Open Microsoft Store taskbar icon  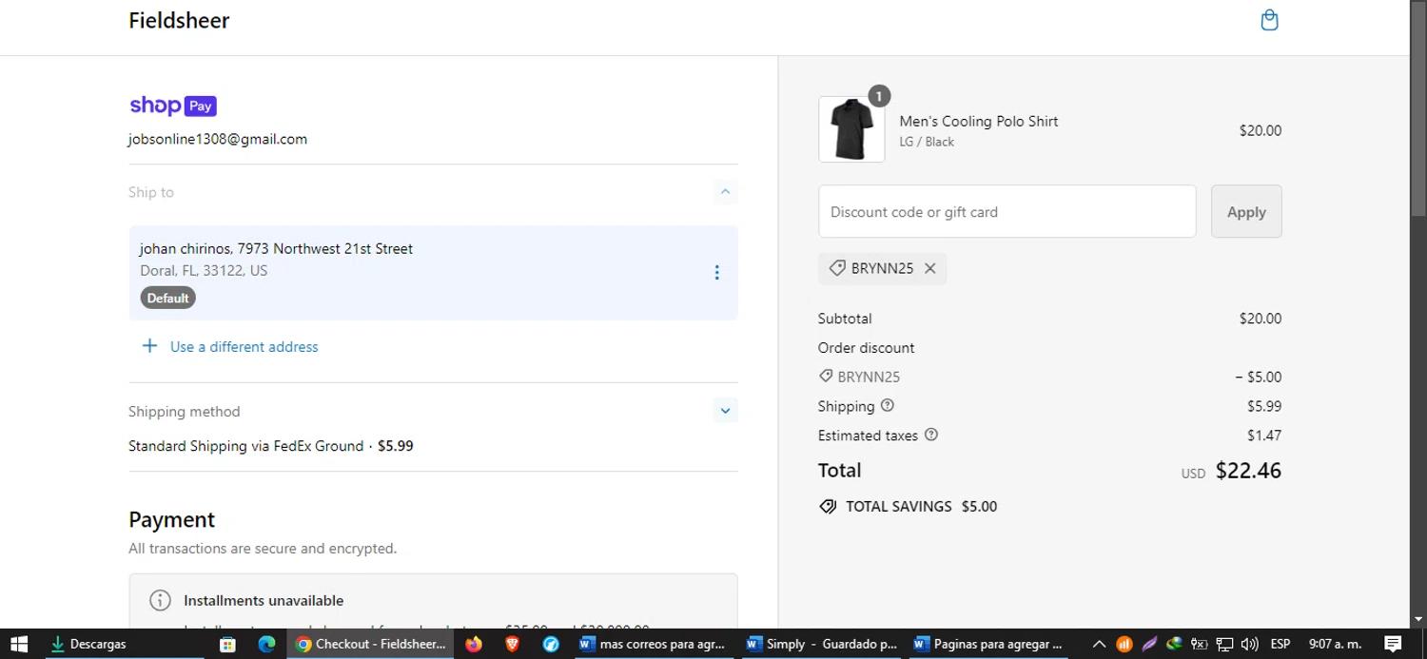point(227,644)
